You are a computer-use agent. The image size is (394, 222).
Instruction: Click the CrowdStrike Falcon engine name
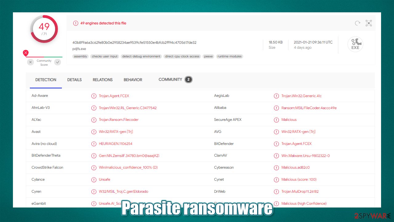[47, 168]
